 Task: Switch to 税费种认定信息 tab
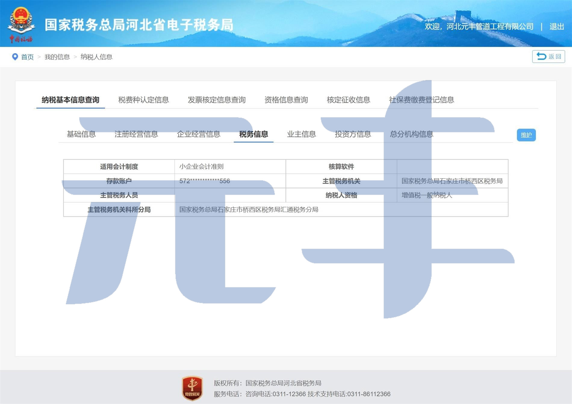coord(143,100)
